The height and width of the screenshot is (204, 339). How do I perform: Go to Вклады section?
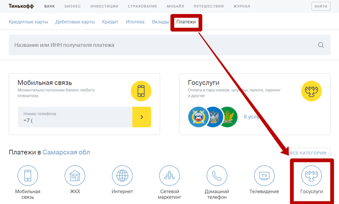pyautogui.click(x=160, y=22)
